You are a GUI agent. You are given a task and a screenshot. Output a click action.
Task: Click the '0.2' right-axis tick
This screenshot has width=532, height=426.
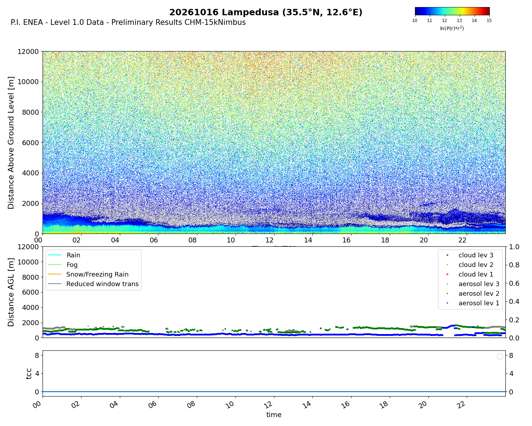coord(514,319)
